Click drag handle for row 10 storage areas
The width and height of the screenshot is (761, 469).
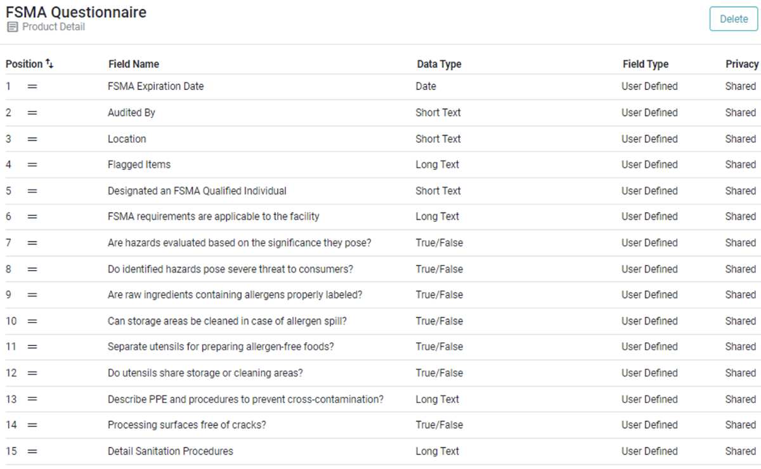[x=32, y=321]
